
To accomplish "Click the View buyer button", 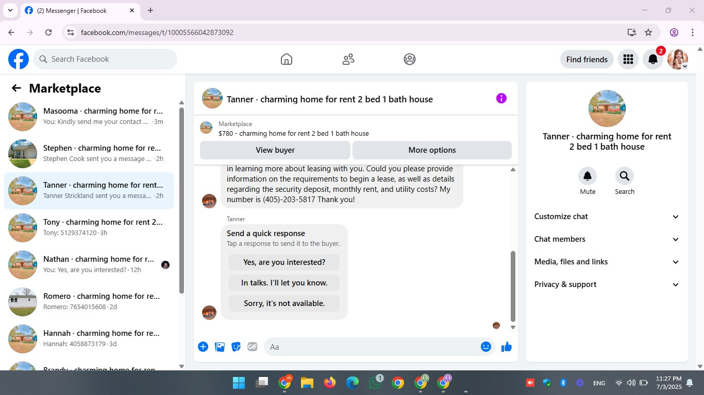I will point(275,150).
